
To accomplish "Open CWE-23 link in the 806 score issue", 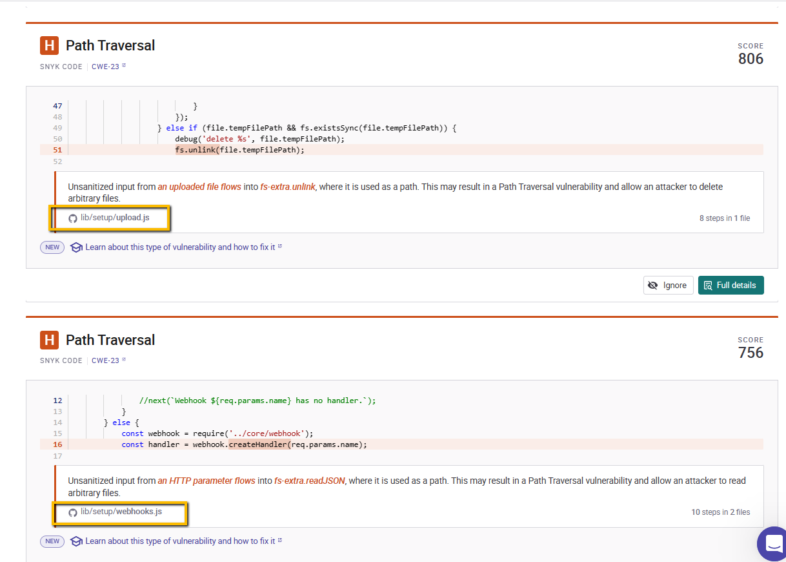I will (108, 67).
